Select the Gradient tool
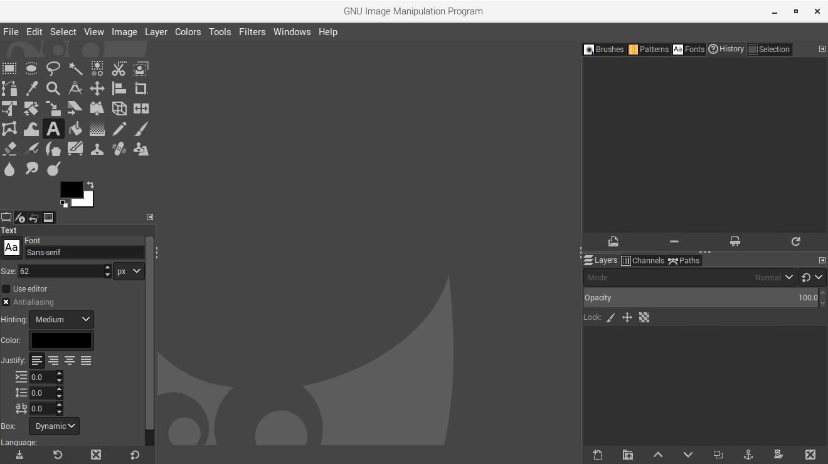 pos(97,129)
